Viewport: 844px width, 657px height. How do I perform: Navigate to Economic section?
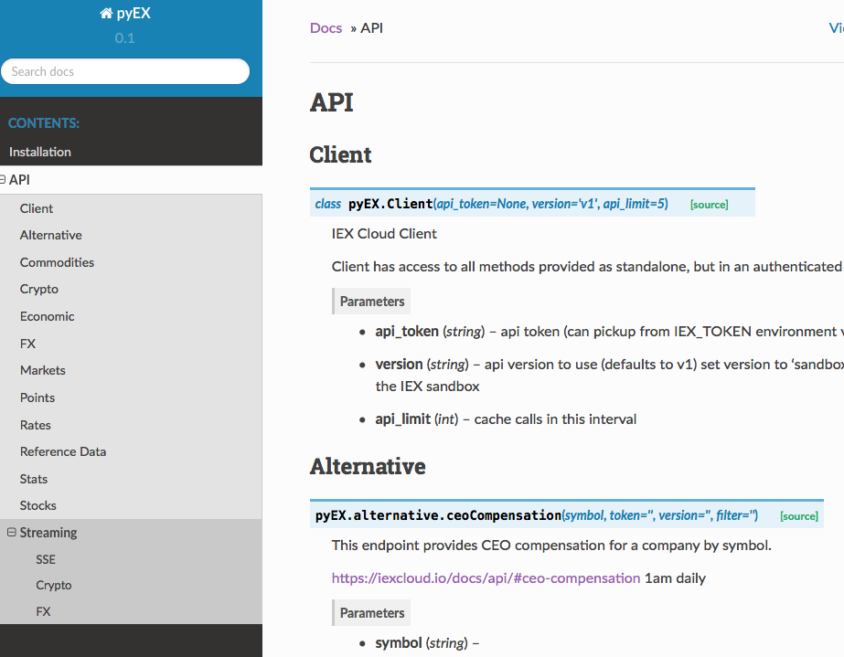(x=47, y=316)
